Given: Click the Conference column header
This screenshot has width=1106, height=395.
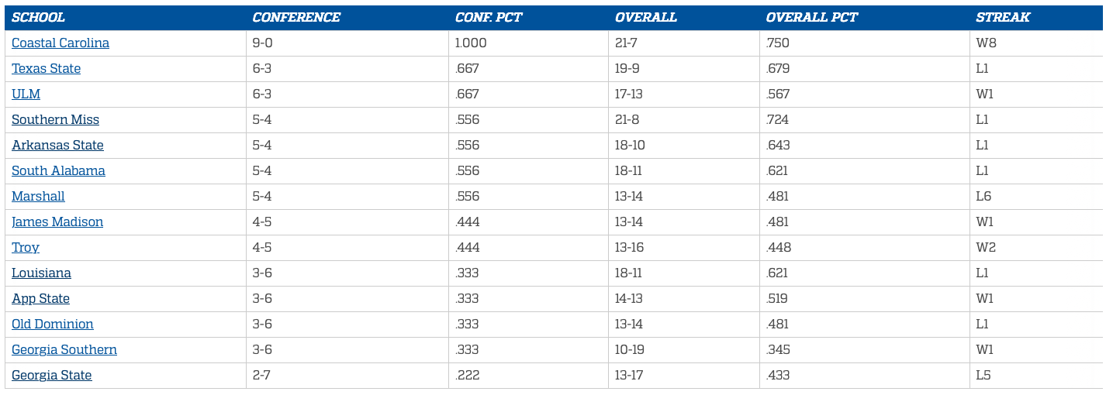Looking at the screenshot, I should [296, 18].
